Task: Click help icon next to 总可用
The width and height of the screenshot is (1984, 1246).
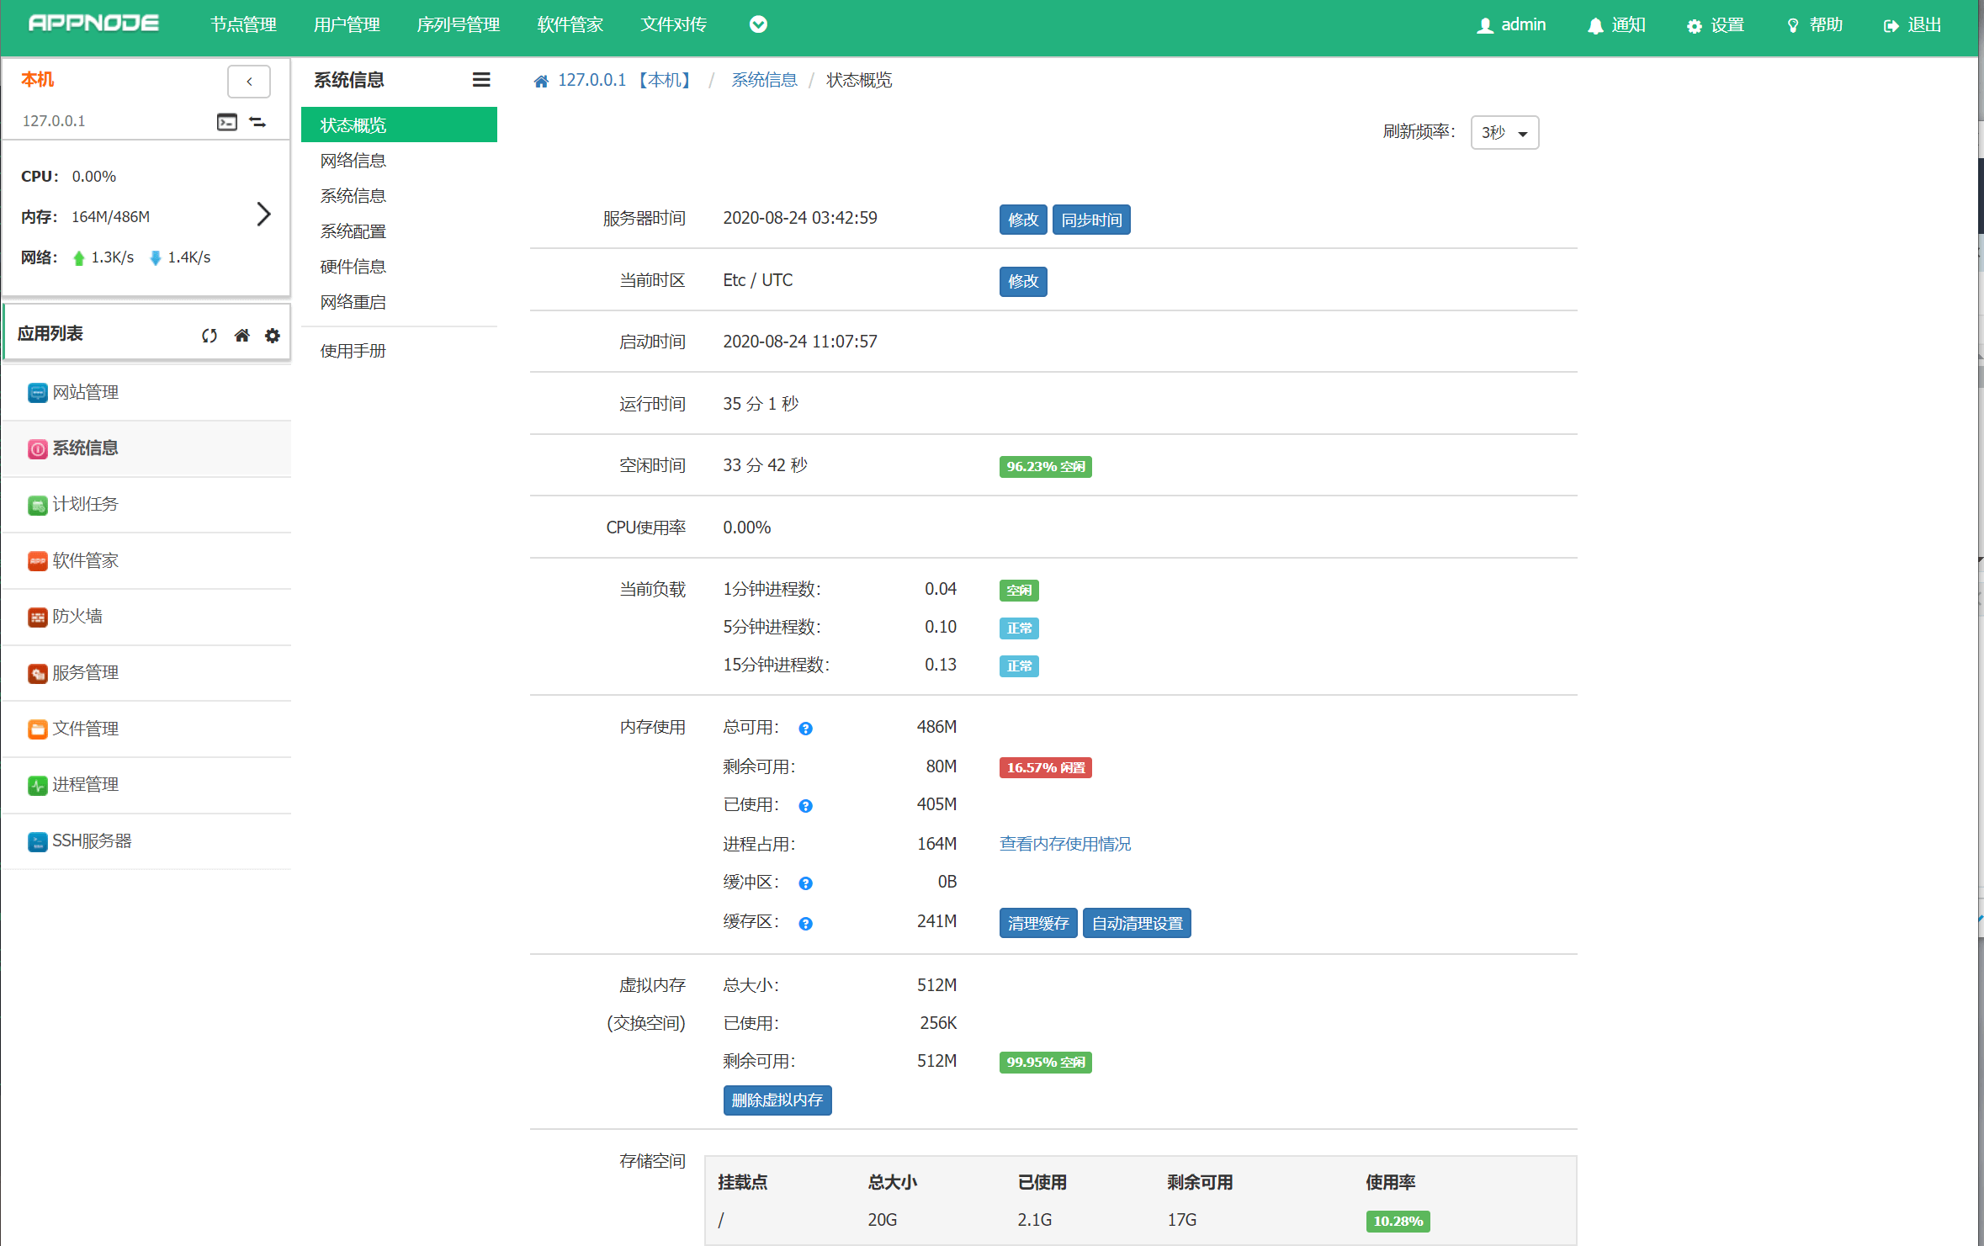Action: (805, 729)
